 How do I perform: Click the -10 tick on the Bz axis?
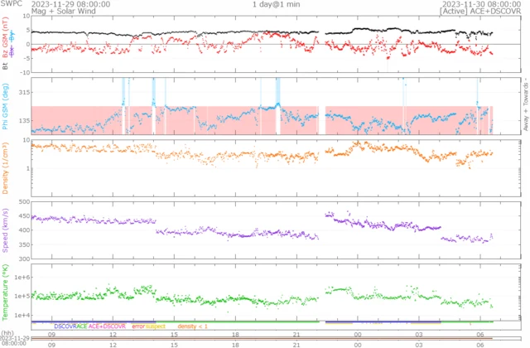click(x=25, y=72)
